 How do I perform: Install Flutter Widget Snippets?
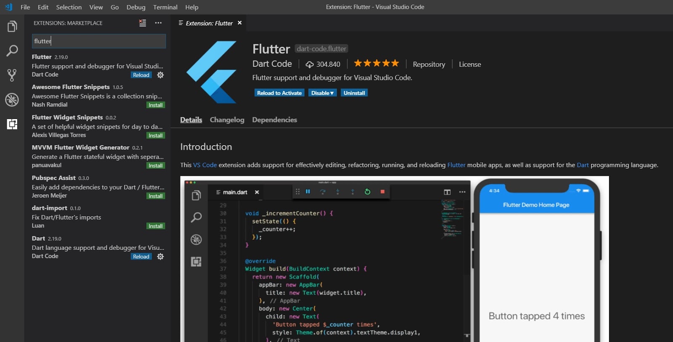coord(156,135)
